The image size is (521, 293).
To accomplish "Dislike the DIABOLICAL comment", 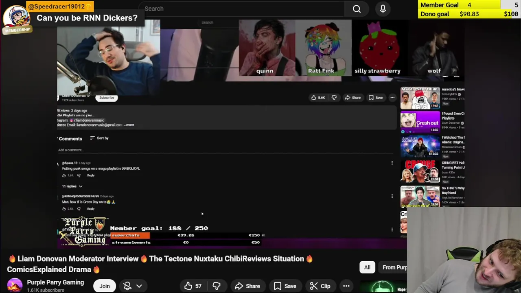I will click(x=79, y=175).
